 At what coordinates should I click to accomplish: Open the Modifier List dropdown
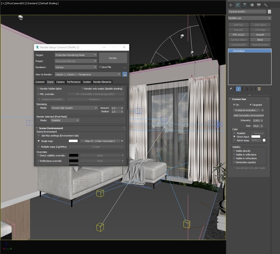[250, 18]
